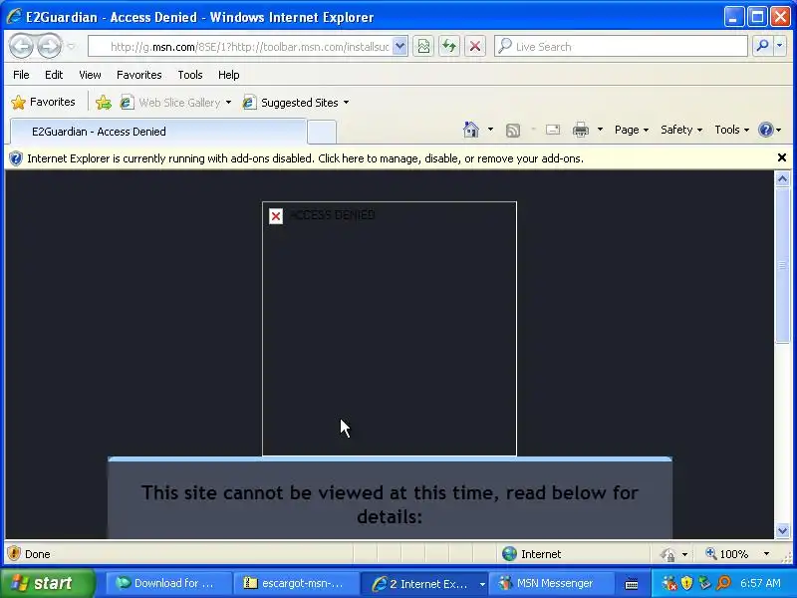Select the E2Guardian - Access Denied tab

pos(158,132)
